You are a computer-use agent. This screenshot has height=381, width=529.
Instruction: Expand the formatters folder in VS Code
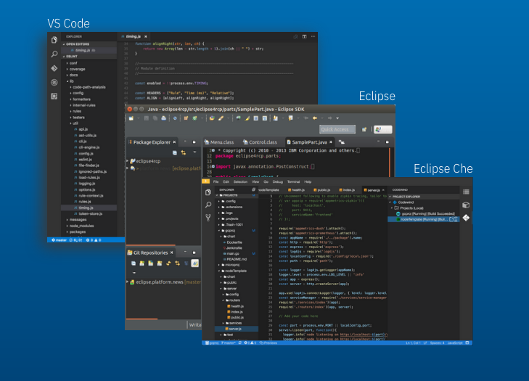(81, 99)
